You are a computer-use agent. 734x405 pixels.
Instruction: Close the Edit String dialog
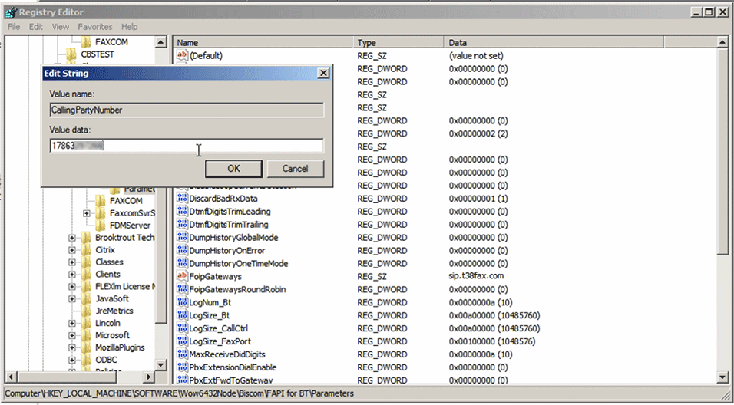coord(323,74)
